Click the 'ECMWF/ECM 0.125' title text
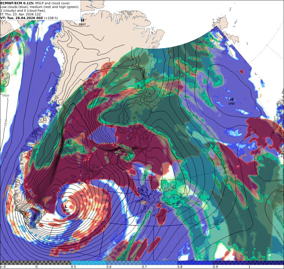 (17, 3)
